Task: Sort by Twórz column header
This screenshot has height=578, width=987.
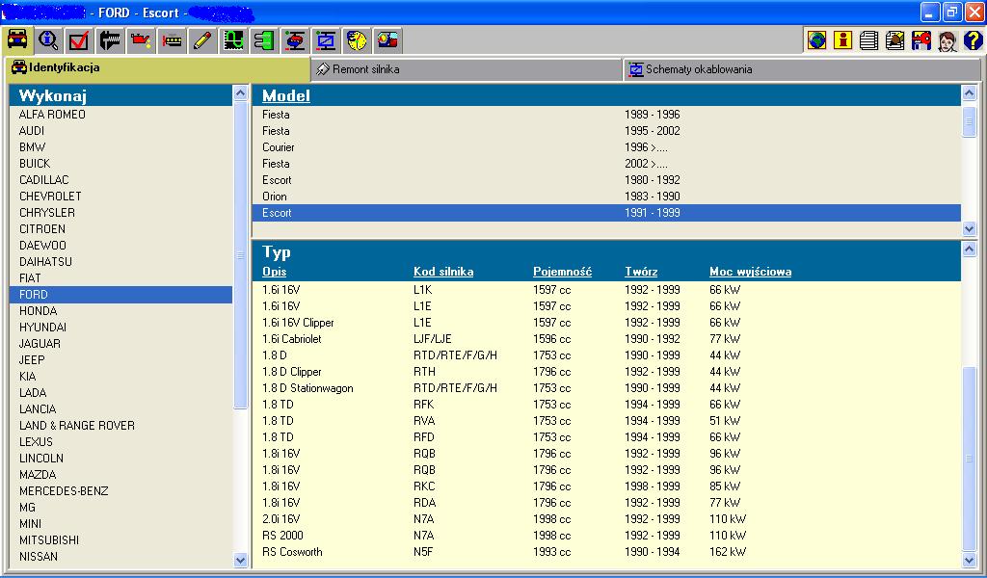Action: pos(641,272)
